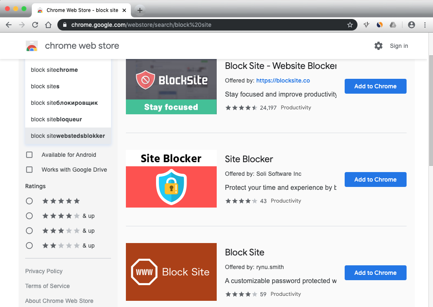Click the Chrome Web Store logo
433x307 pixels.
(32, 46)
